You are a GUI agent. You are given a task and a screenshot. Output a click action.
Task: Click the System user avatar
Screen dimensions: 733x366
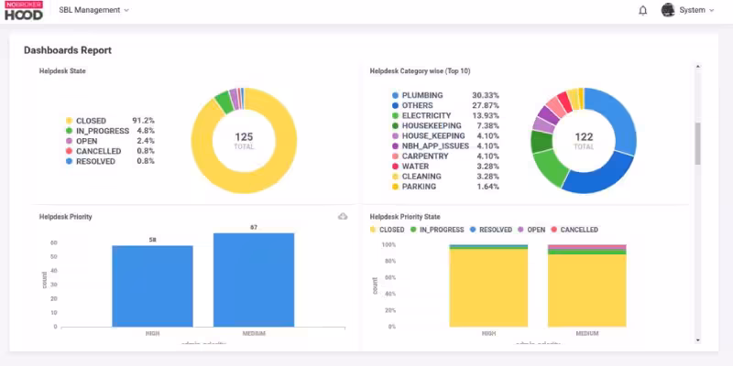click(668, 10)
